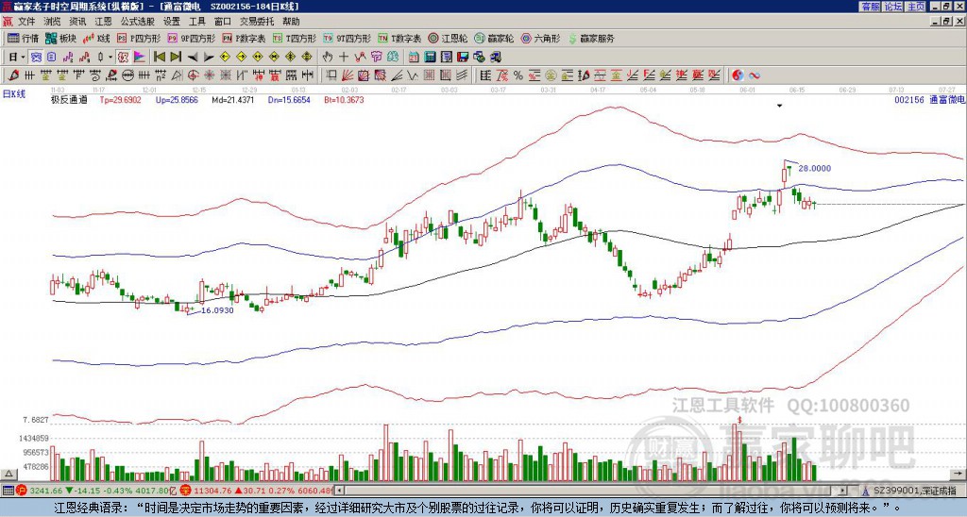Click the 客服 customer service link

(x=870, y=7)
